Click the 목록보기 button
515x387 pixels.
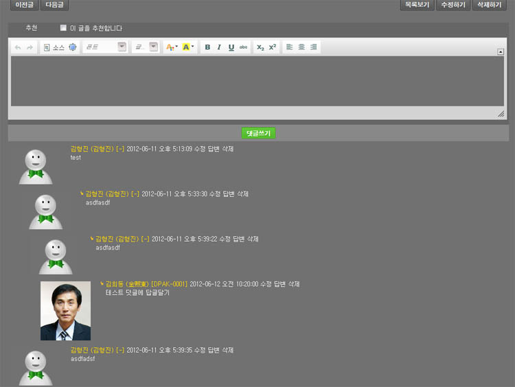[x=417, y=5]
